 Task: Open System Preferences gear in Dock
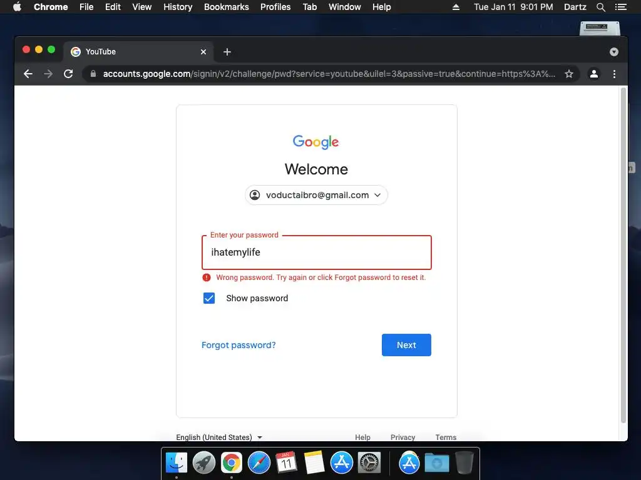click(x=369, y=462)
